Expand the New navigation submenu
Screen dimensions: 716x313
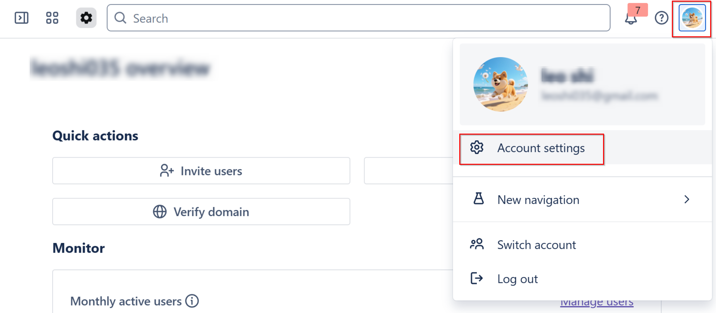(687, 199)
